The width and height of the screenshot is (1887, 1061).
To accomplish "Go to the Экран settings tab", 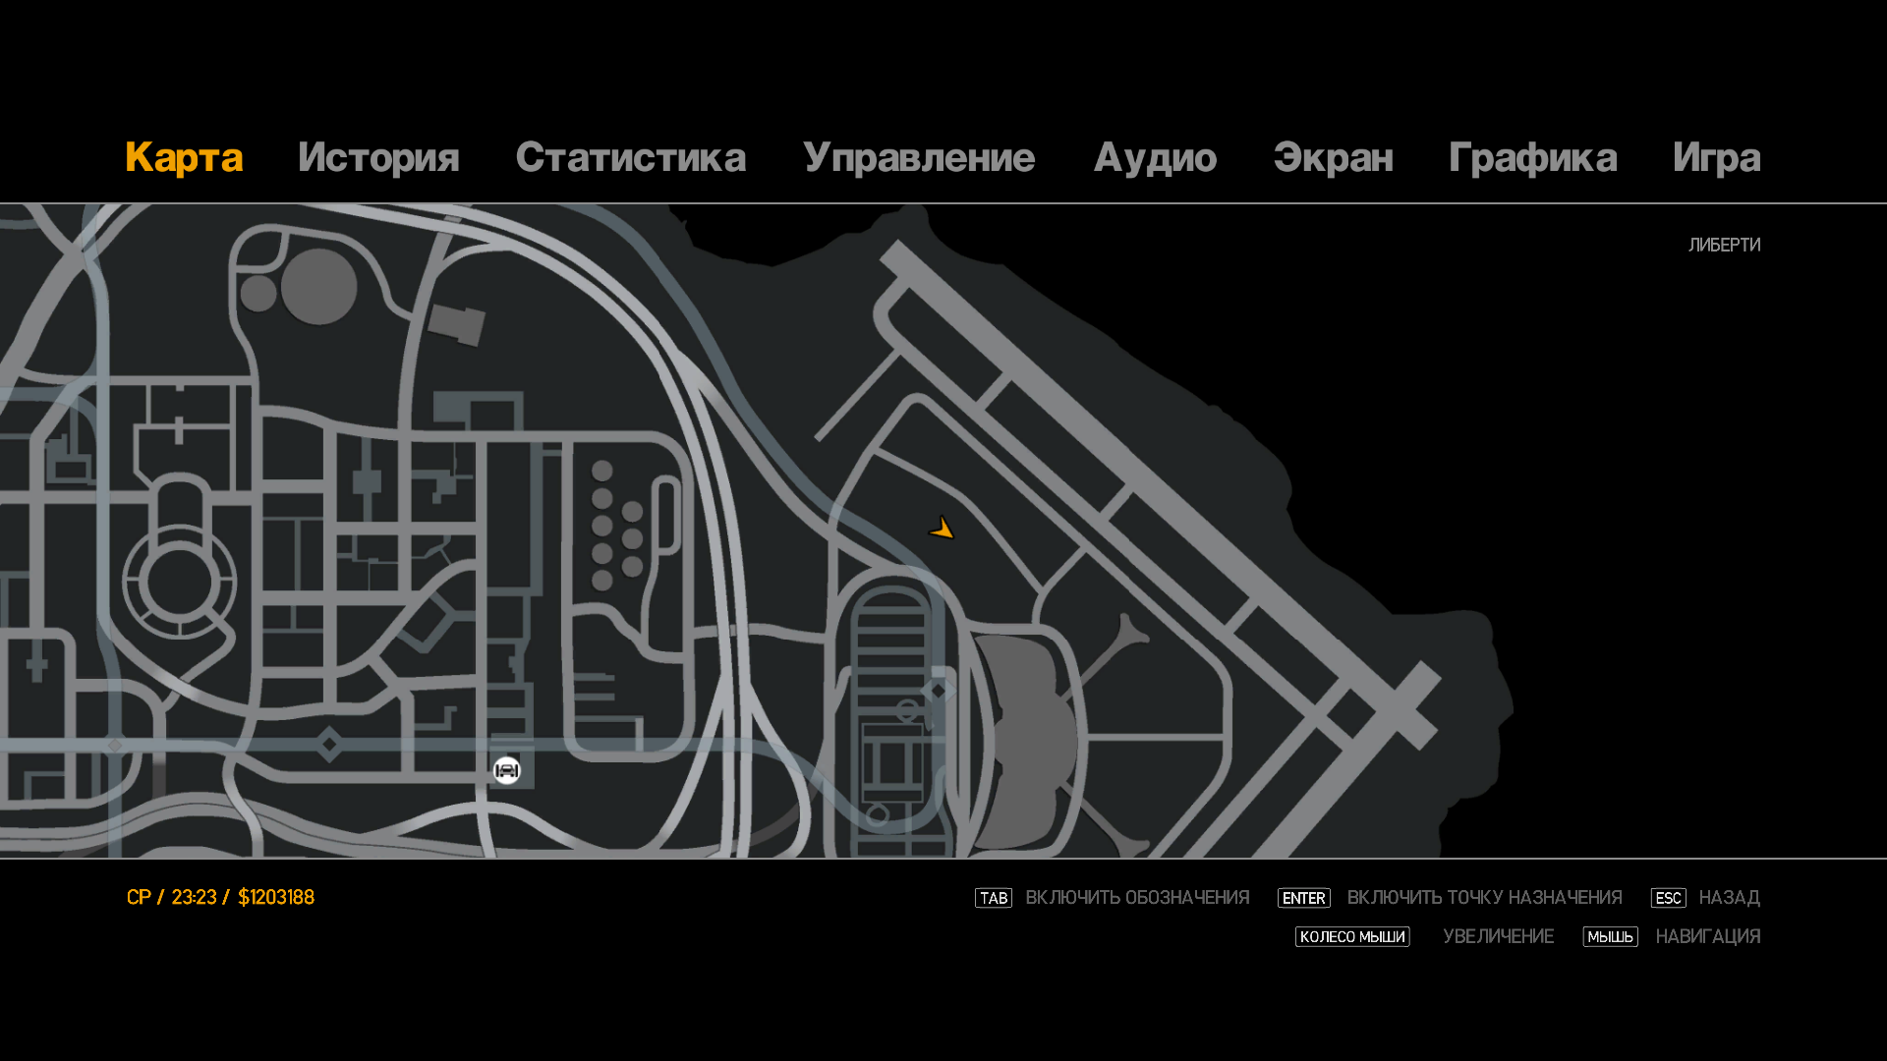I will (1333, 158).
